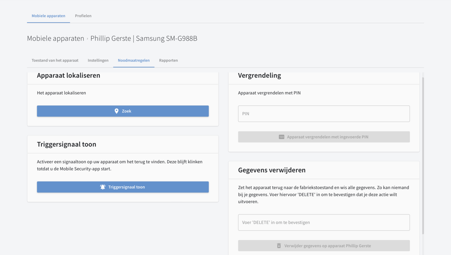Viewport: 451px width, 255px height.
Task: Open the Rapporten tab
Action: [168, 60]
